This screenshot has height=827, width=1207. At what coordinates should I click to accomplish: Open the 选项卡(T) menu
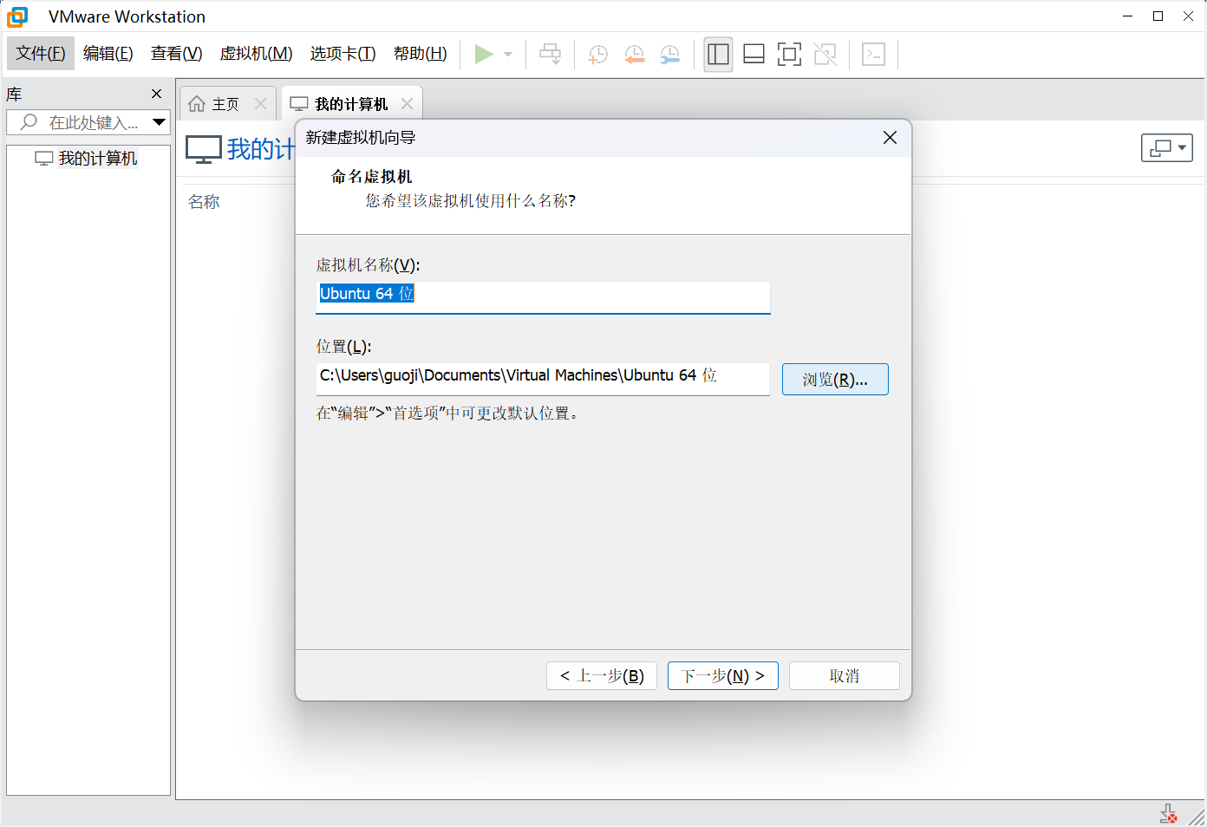point(343,54)
